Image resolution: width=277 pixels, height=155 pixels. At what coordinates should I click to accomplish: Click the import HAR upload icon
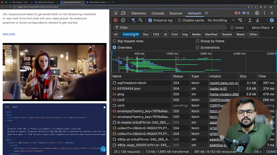pos(250,20)
